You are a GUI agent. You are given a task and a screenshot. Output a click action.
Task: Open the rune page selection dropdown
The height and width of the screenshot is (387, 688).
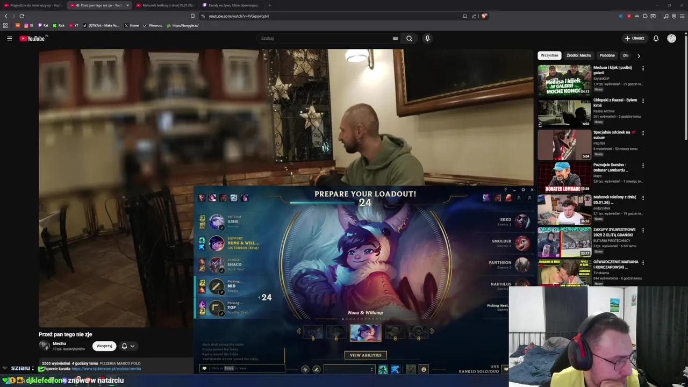(x=349, y=369)
